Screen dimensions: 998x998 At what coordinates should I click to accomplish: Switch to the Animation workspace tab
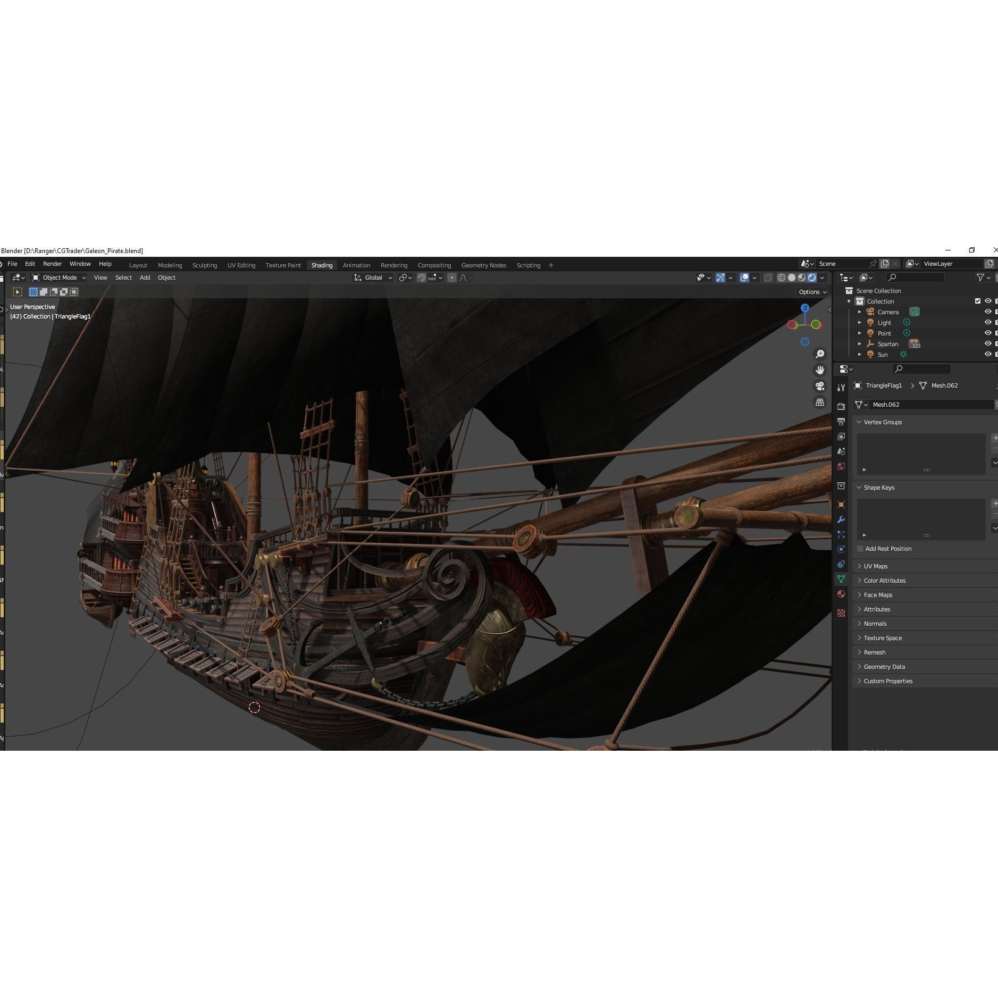356,265
